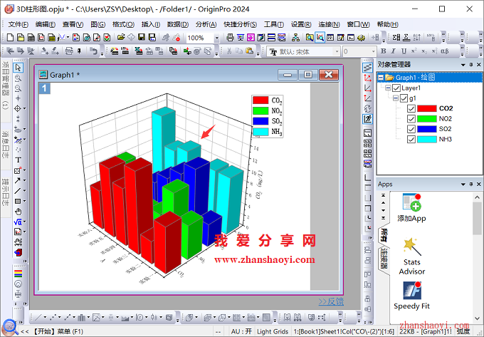
Task: Select the Arrow drawing tool
Action: tap(17, 180)
